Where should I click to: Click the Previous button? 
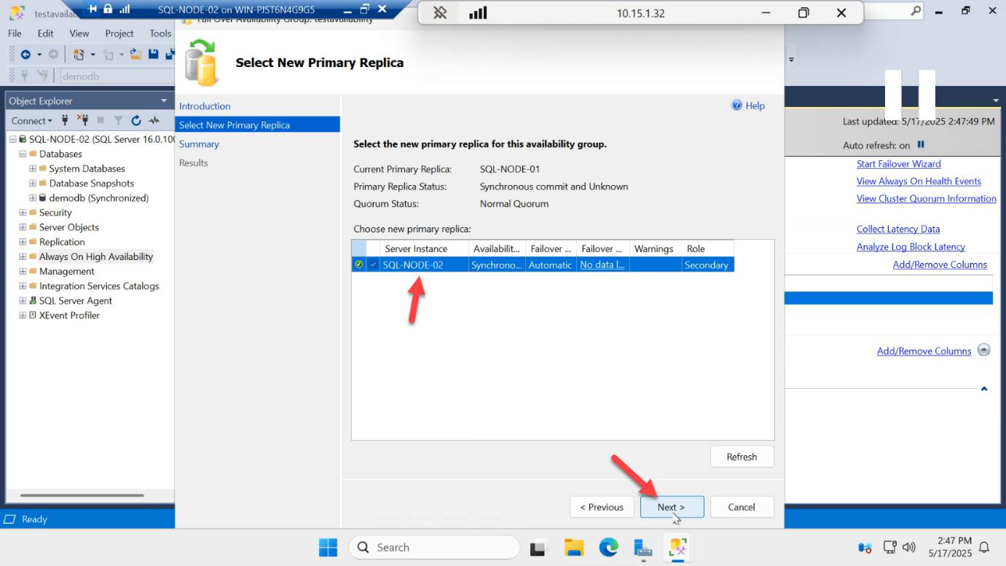pos(602,507)
